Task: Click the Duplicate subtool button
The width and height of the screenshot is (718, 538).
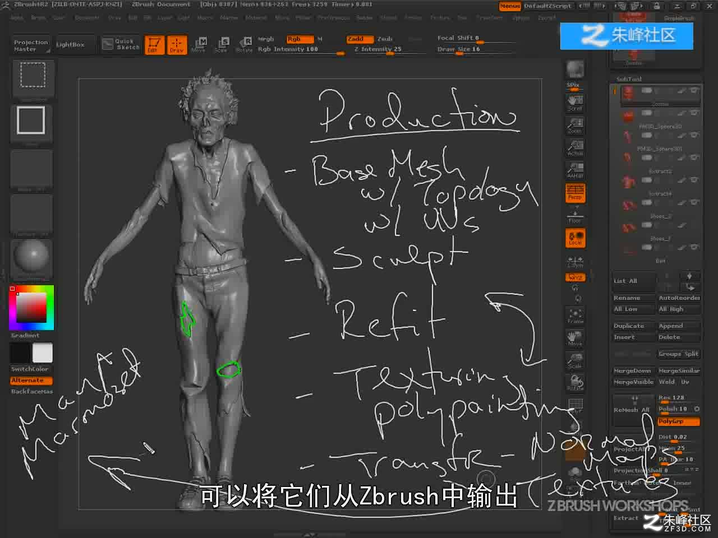Action: coord(634,326)
